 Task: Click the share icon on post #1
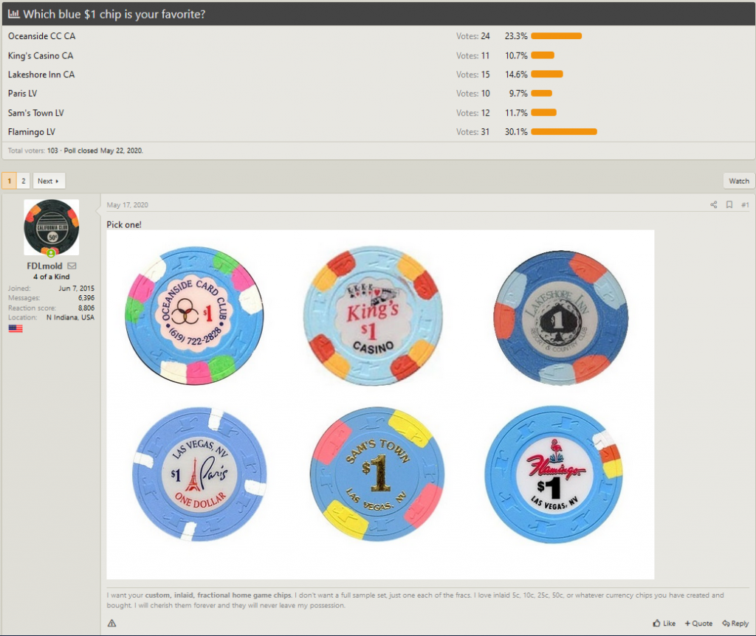tap(713, 205)
